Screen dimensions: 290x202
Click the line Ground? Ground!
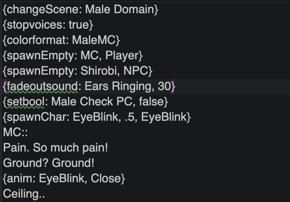pos(49,163)
